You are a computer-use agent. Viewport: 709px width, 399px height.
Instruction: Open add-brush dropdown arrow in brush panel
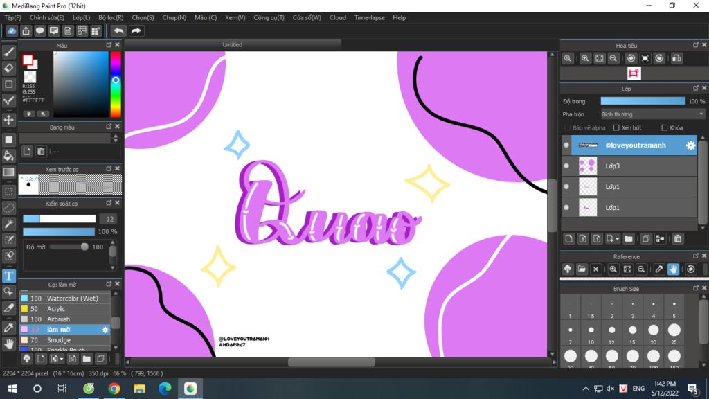62,360
